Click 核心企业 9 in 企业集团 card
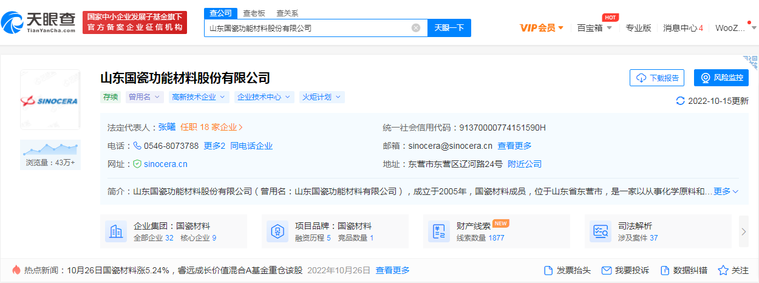The width and height of the screenshot is (759, 283). pyautogui.click(x=199, y=238)
